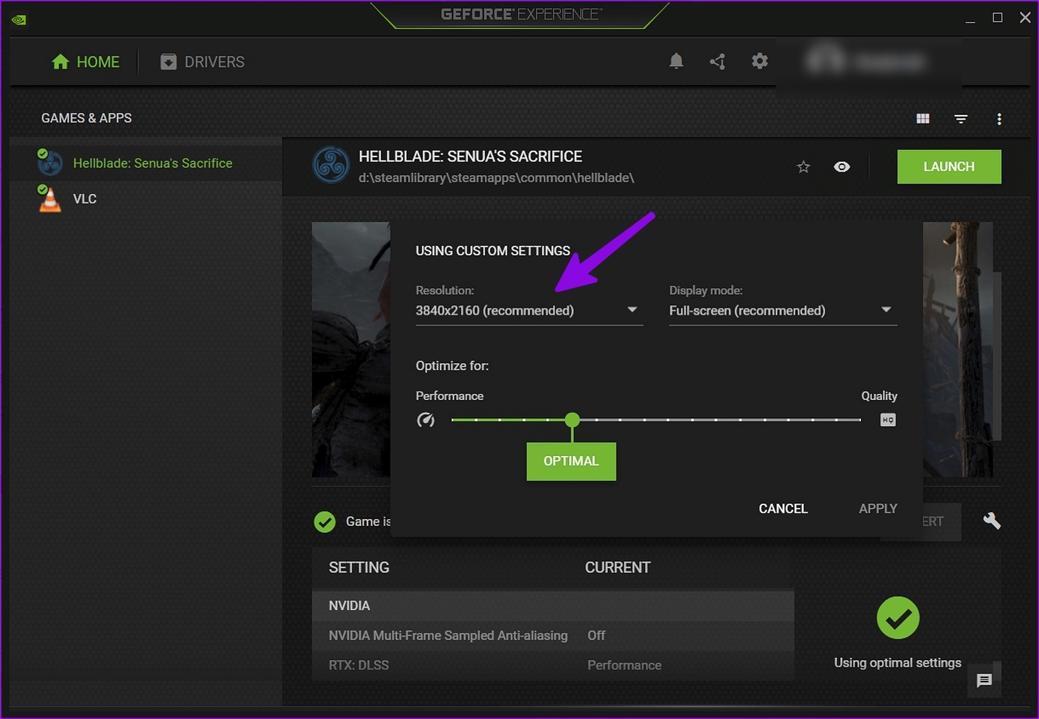Screen dimensions: 1039x719
Task: Click the VLC cone icon
Action: [50, 200]
